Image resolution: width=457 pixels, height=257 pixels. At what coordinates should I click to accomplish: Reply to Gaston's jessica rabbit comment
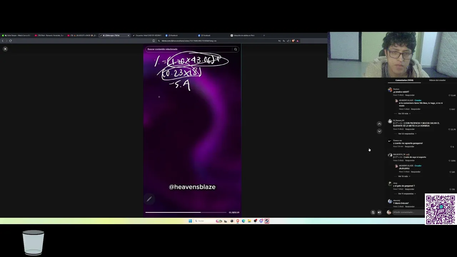410,95
